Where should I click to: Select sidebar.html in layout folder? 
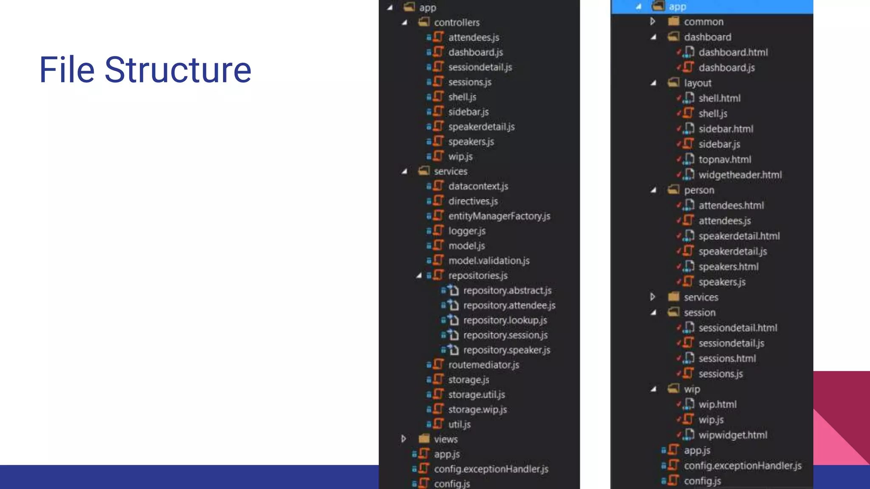(726, 129)
